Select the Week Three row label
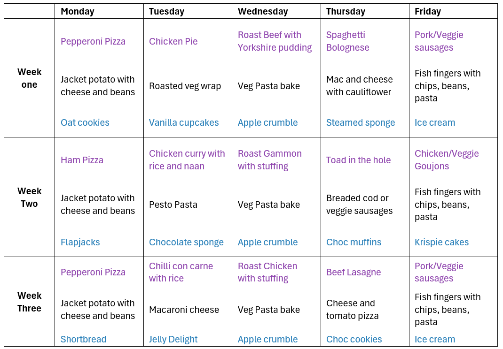Screen dimensions: 503x349 pos(29,302)
